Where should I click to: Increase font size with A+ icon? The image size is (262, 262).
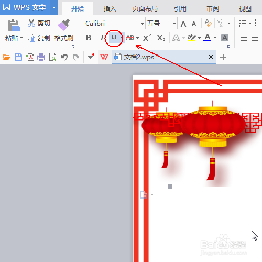point(184,23)
